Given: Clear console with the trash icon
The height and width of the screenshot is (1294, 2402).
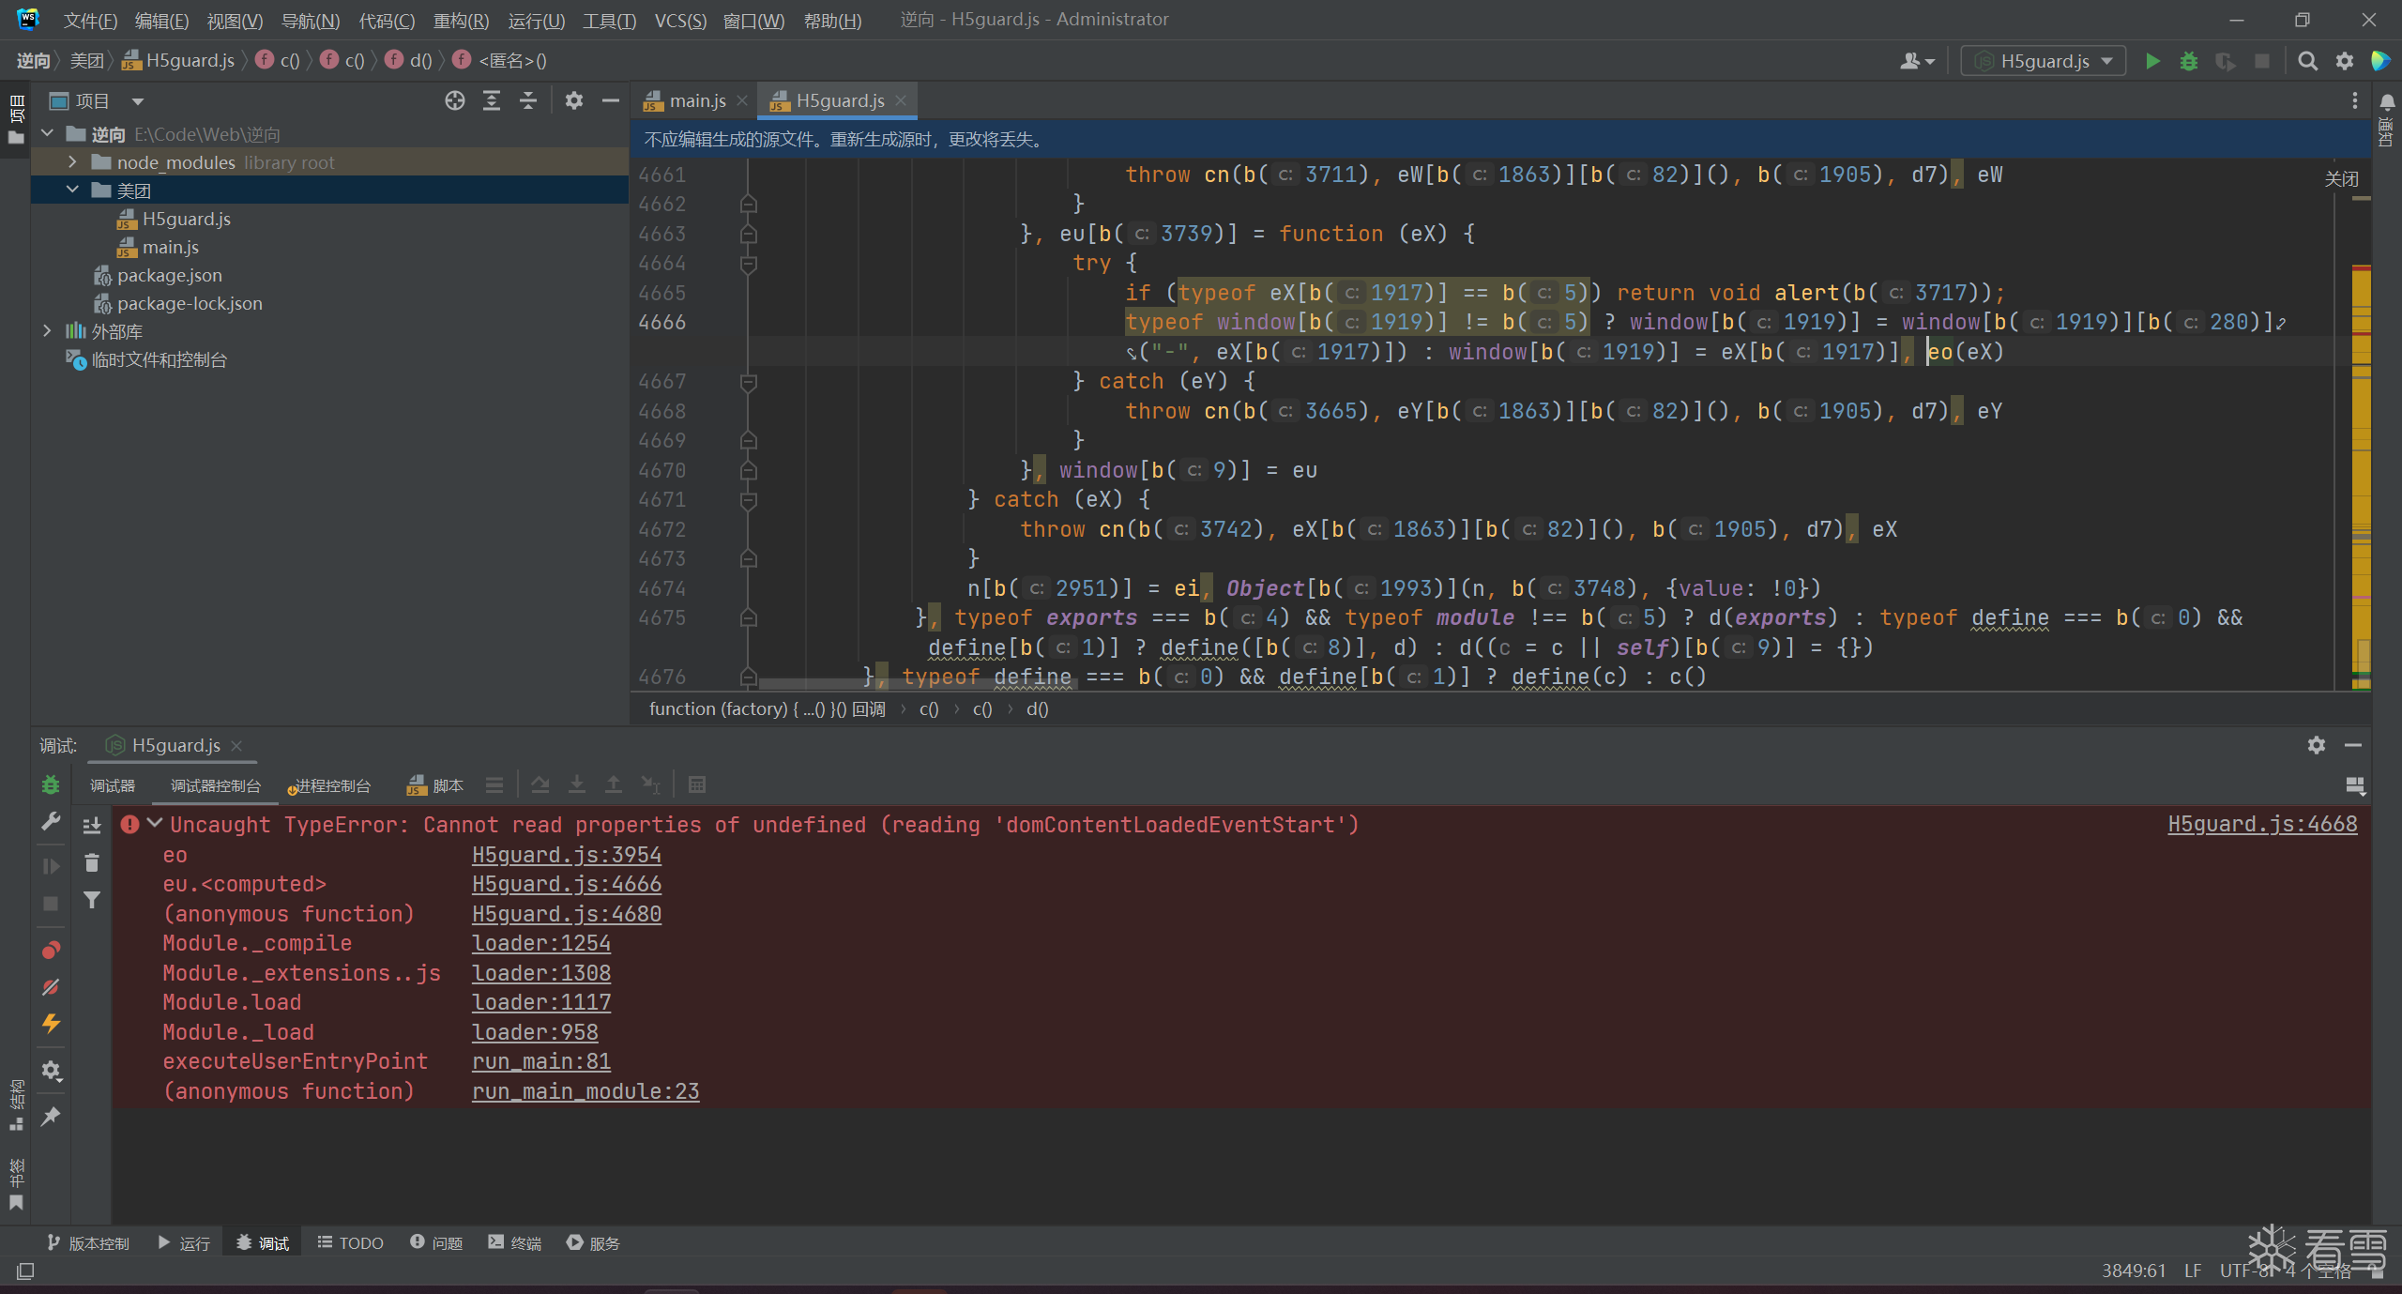Looking at the screenshot, I should click(92, 862).
